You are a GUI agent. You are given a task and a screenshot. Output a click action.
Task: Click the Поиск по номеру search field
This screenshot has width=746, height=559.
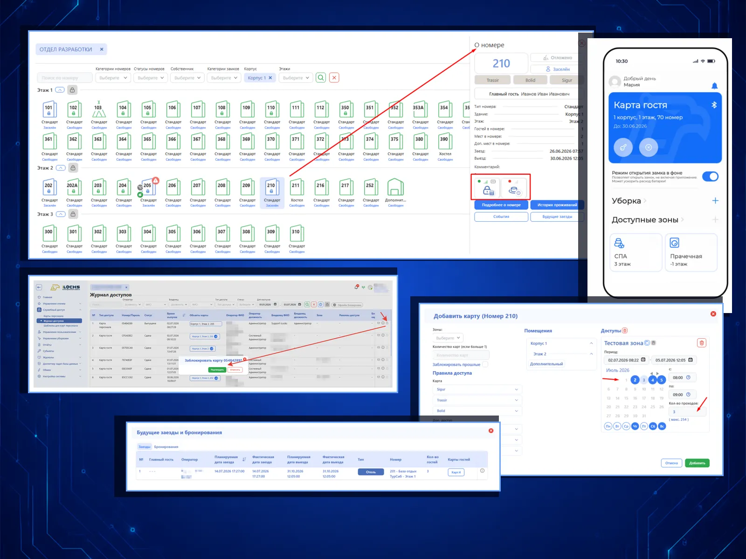64,78
